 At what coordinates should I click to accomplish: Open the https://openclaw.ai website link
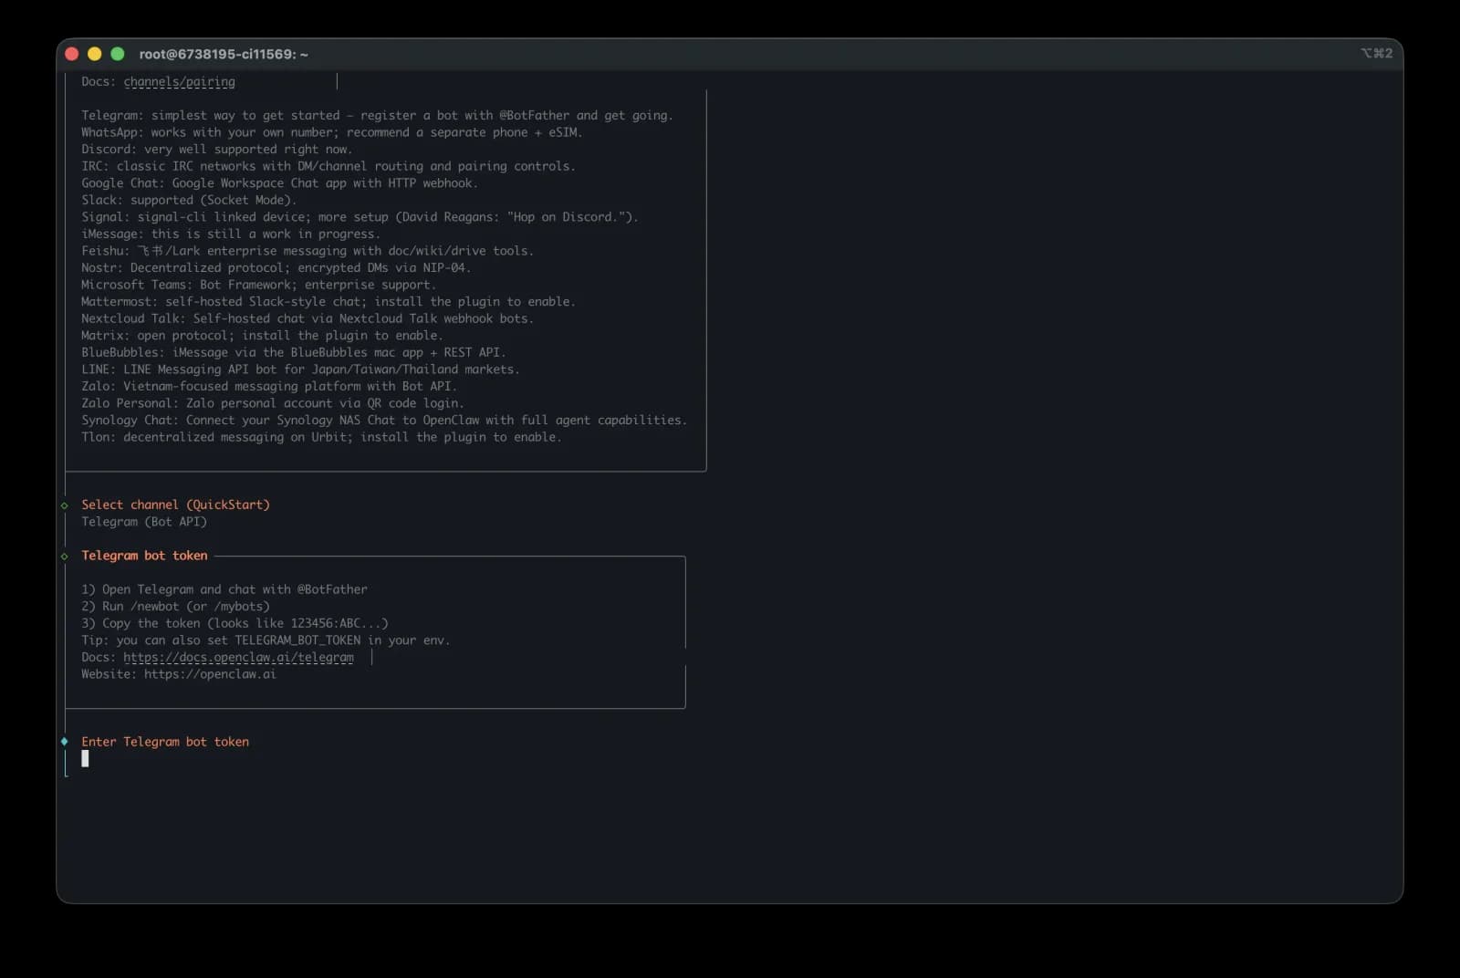(x=210, y=674)
